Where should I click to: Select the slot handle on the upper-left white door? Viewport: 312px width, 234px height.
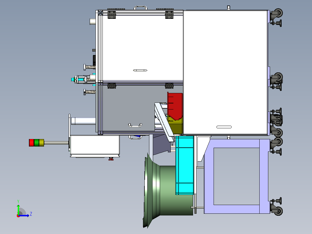coord(140,70)
